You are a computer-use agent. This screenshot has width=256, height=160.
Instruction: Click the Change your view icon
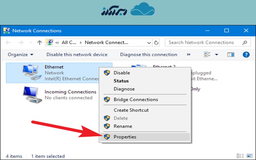[207, 55]
